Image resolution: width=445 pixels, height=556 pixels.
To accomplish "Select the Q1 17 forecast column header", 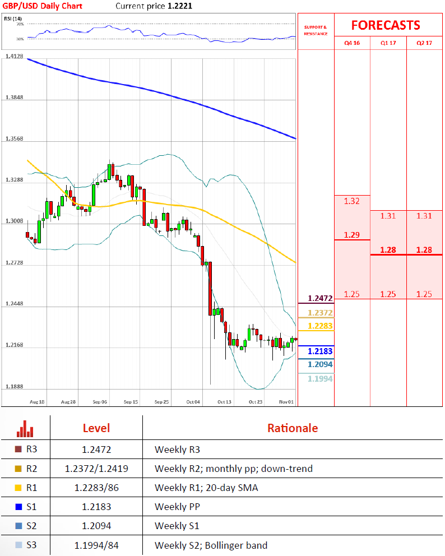I will pyautogui.click(x=388, y=43).
